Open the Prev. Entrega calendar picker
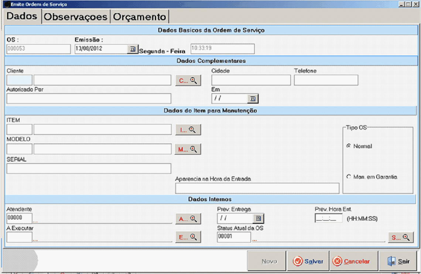 coord(259,219)
